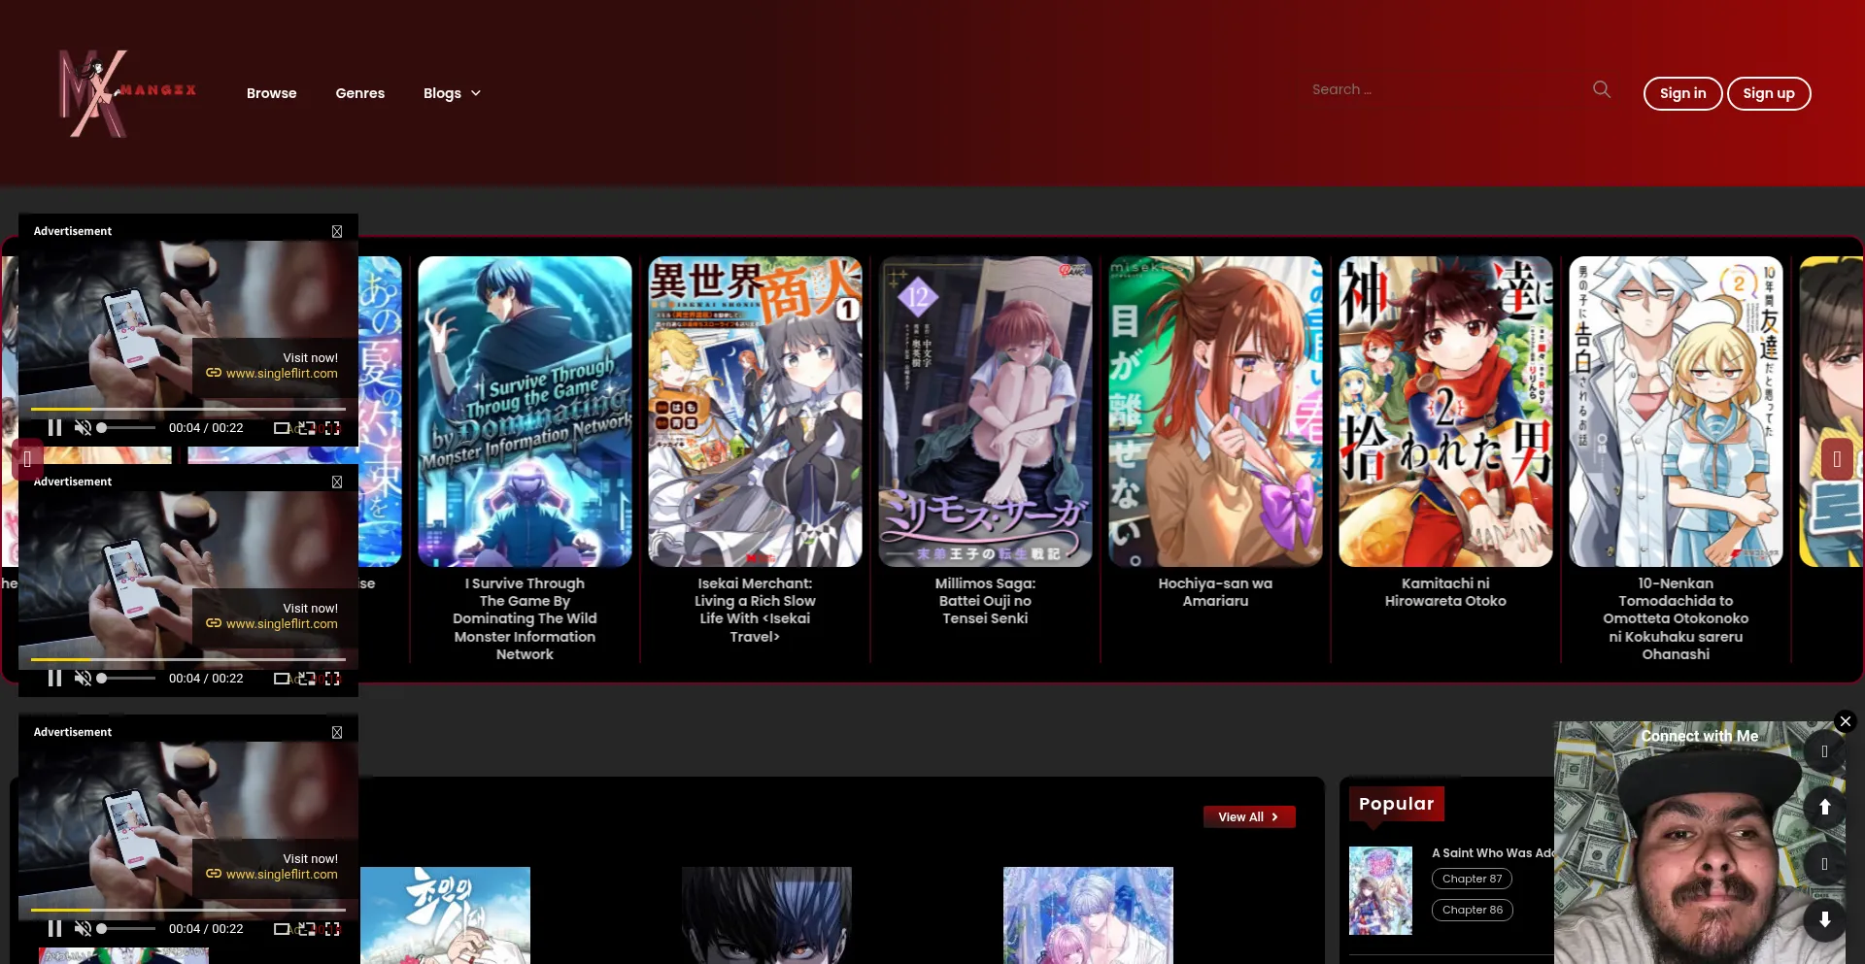Screen dimensions: 1865x964
Task: Toggle theater mode on topmost advertisement
Action: point(281,428)
